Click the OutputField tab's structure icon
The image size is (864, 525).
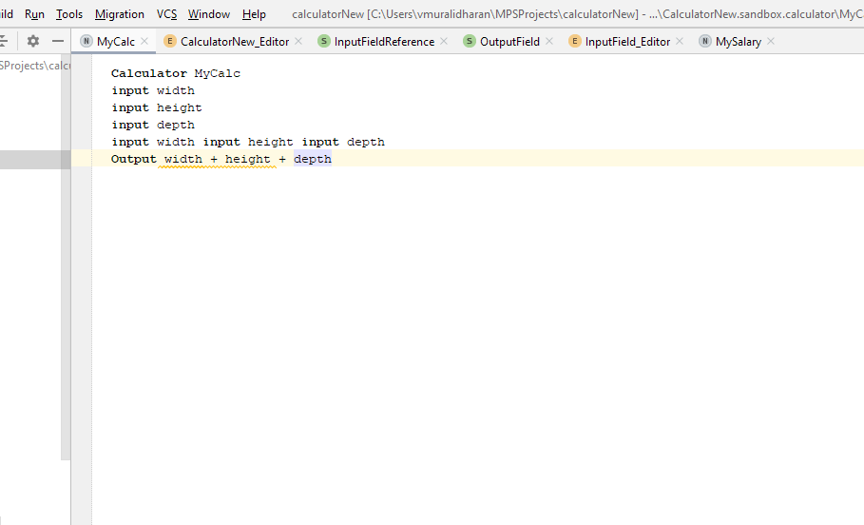[x=470, y=42]
